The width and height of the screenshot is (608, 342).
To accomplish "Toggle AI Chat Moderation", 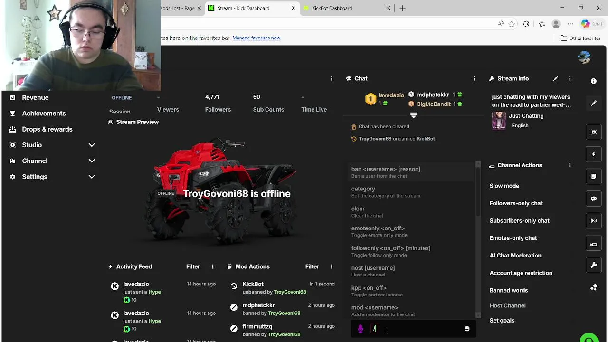I will point(515,256).
